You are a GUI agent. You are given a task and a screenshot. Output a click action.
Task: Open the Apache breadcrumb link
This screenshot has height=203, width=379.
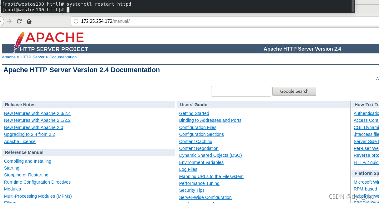[9, 57]
